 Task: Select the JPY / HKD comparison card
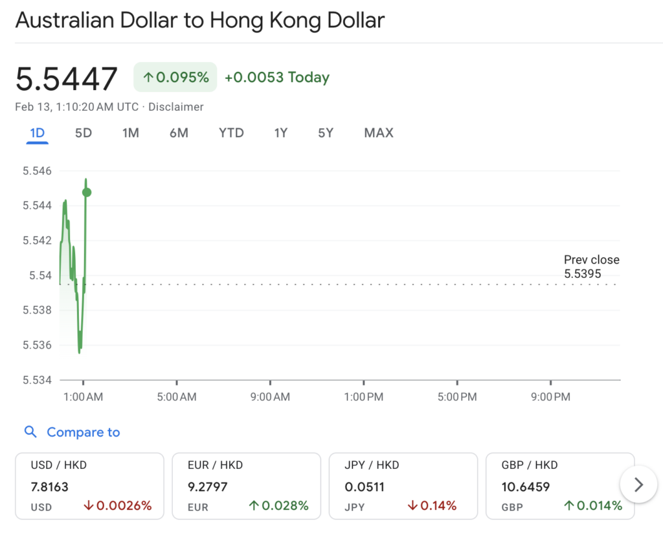403,486
